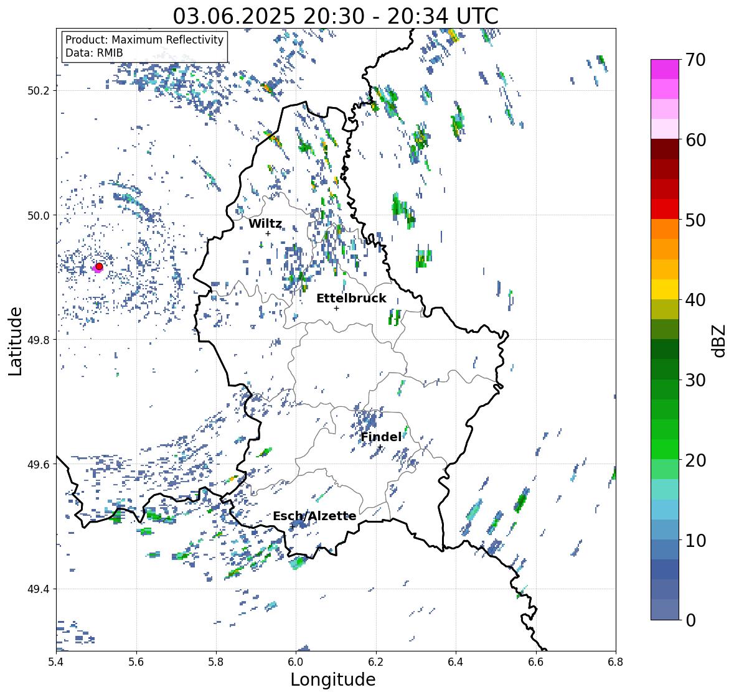Click the longitude tick label 6.8
Image resolution: width=734 pixels, height=695 pixels.
pos(616,661)
